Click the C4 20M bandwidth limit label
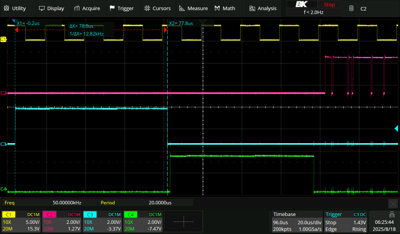This screenshot has height=234, width=400. 129,229
